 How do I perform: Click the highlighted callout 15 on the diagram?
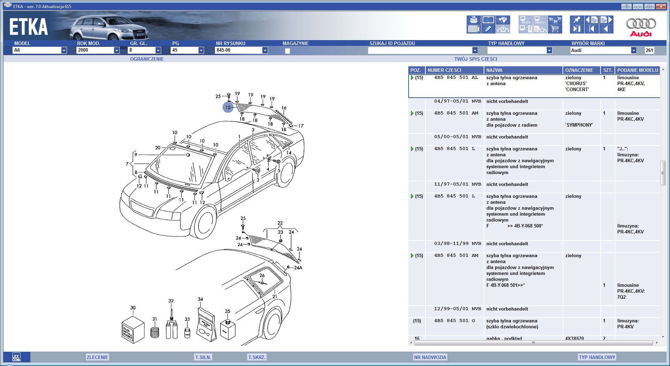pos(228,107)
